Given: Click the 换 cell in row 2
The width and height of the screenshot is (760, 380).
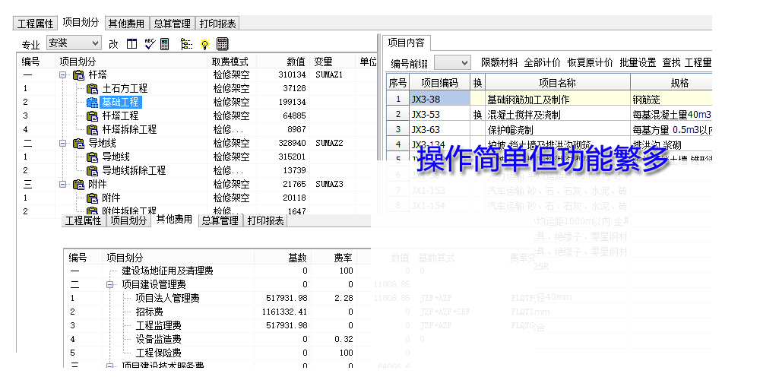Looking at the screenshot, I should pyautogui.click(x=478, y=115).
